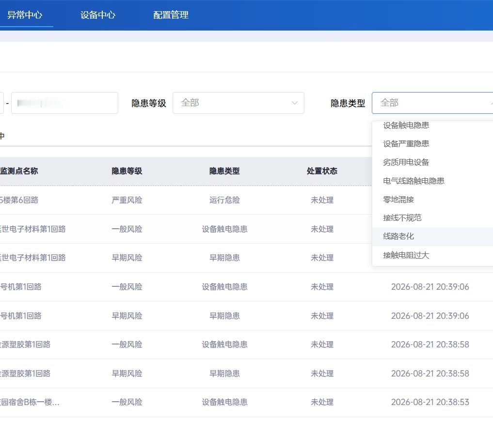Select highlighted 线路老化 option

(x=432, y=236)
